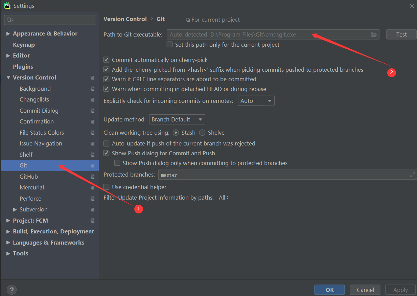Image resolution: width=417 pixels, height=296 pixels.
Task: Click project-level icon next to Issue Navigation
Action: point(92,144)
